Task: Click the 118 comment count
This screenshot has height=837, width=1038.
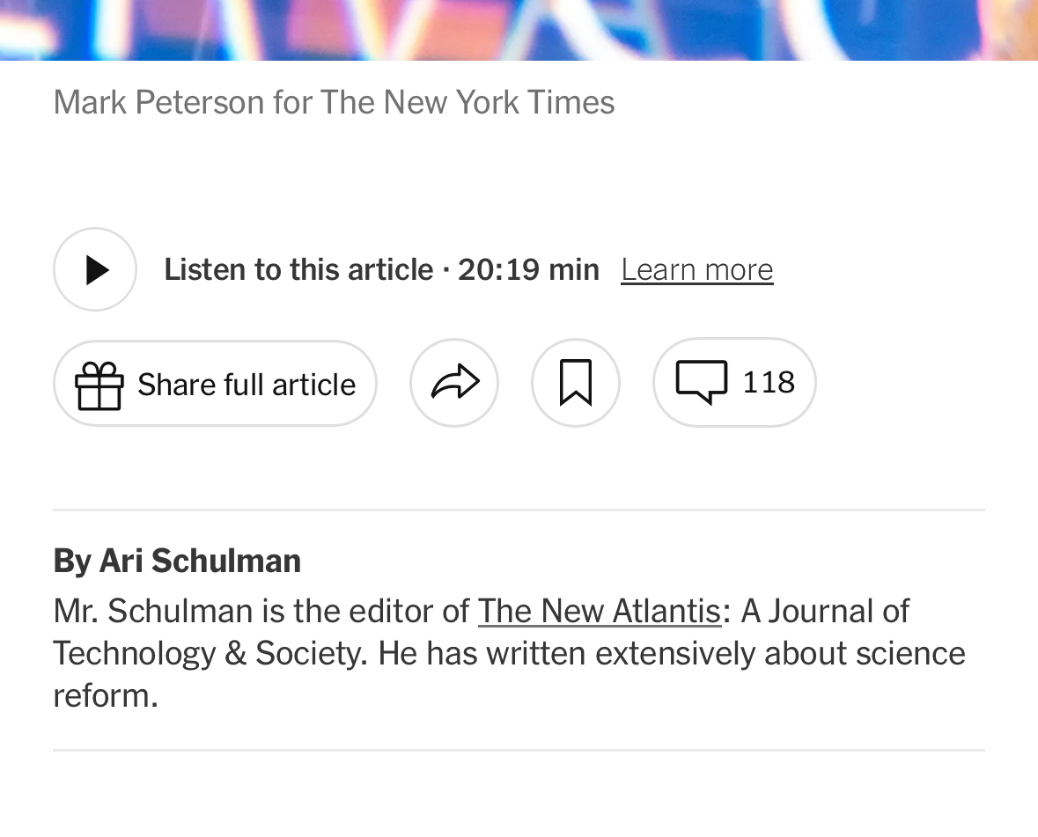Action: coord(769,382)
